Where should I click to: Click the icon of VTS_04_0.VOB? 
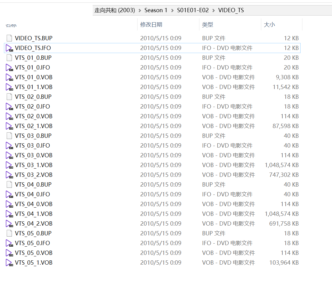coord(9,204)
